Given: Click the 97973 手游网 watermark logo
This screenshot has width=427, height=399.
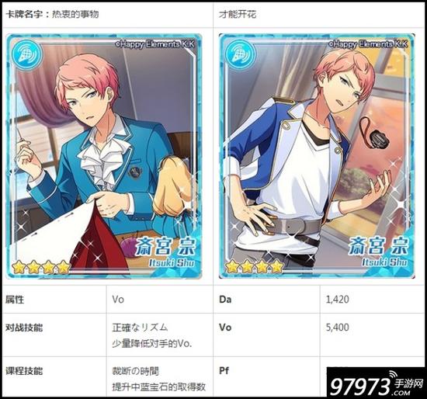Looking at the screenshot, I should coord(377,383).
